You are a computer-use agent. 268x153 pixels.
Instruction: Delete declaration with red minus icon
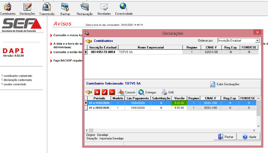pyautogui.click(x=112, y=92)
